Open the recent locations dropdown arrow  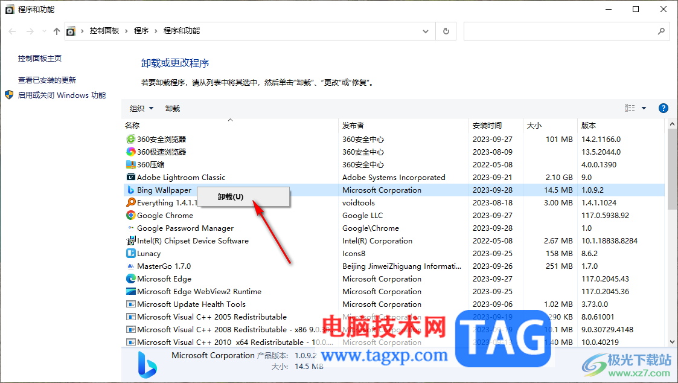coord(44,31)
